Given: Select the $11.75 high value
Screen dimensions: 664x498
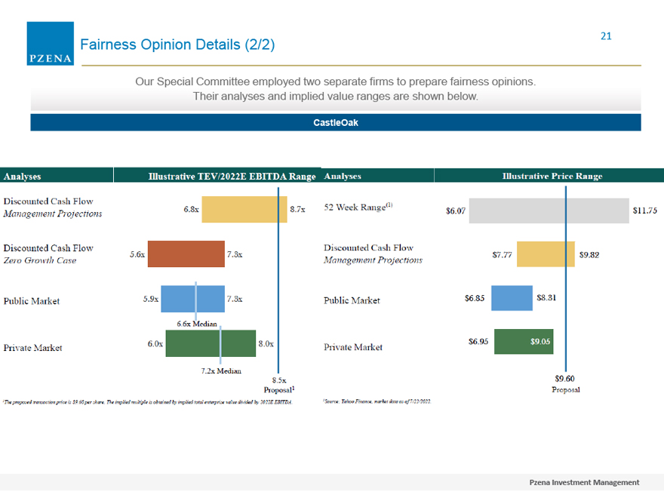Looking at the screenshot, I should (x=645, y=211).
